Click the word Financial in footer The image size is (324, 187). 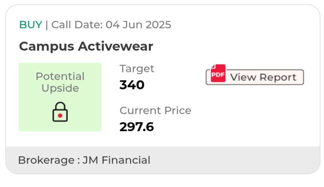pyautogui.click(x=126, y=160)
